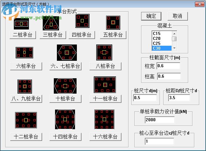Click the 桩尺寸d(m) input field
The width and height of the screenshot is (206, 151).
[x=145, y=98]
